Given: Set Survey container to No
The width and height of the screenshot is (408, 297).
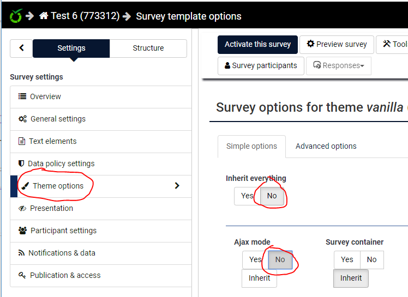Looking at the screenshot, I should tap(371, 259).
